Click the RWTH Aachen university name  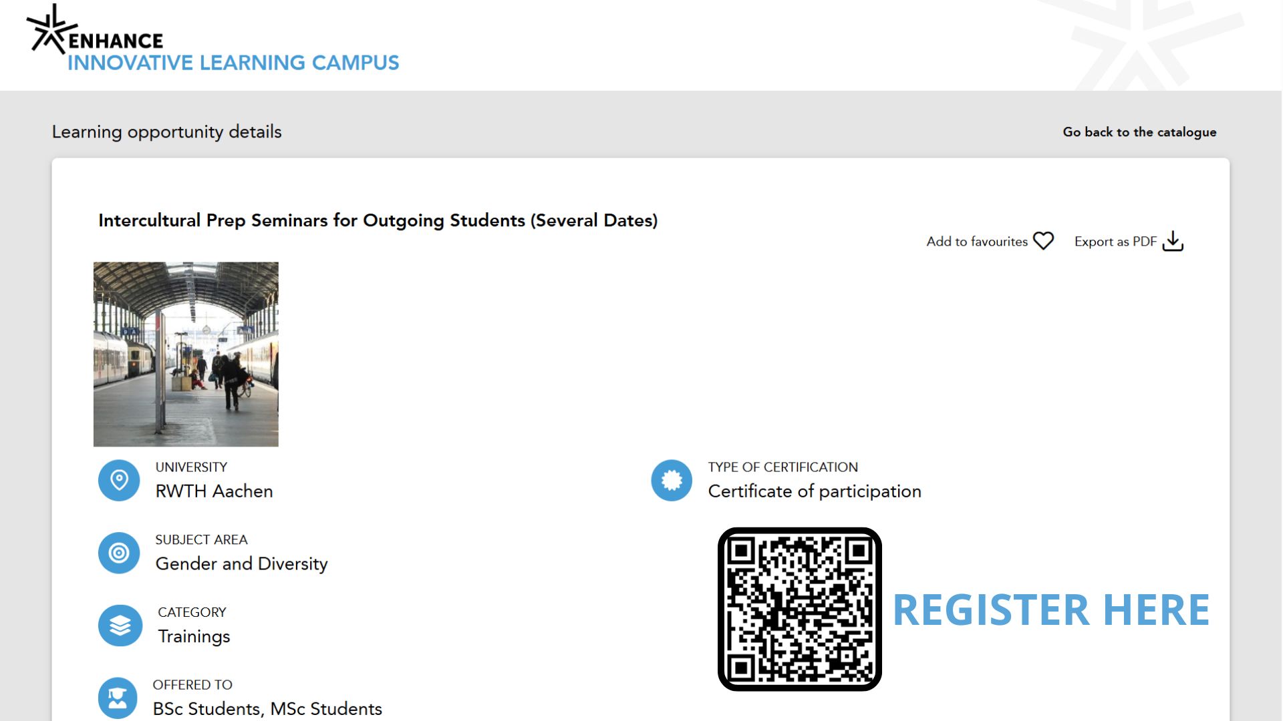[x=214, y=491]
